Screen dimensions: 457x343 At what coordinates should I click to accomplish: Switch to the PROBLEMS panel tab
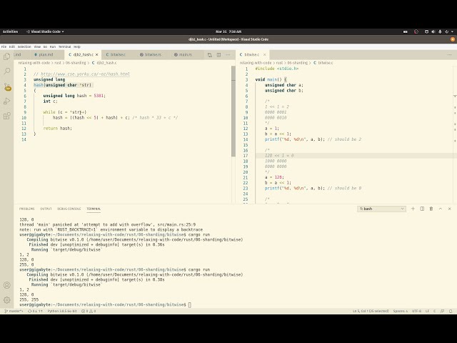(x=27, y=209)
